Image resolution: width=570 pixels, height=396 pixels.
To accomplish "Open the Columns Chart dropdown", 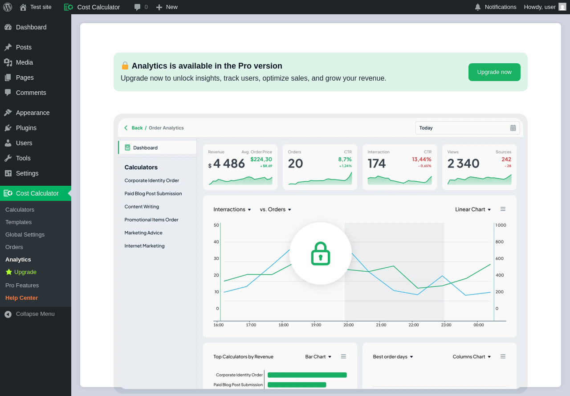I will point(472,357).
